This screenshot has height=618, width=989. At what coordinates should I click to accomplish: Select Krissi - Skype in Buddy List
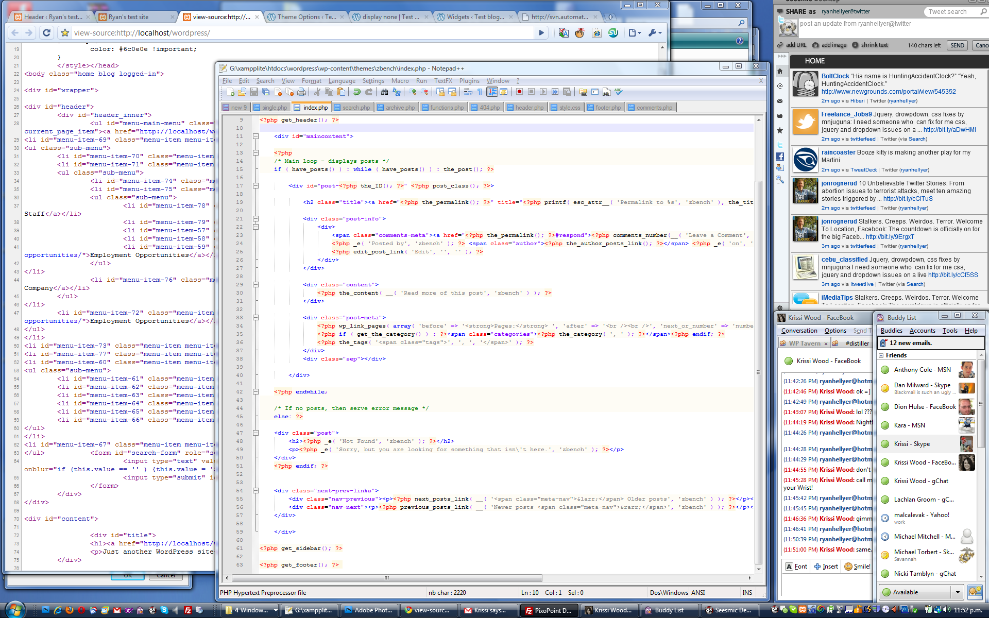click(926, 444)
